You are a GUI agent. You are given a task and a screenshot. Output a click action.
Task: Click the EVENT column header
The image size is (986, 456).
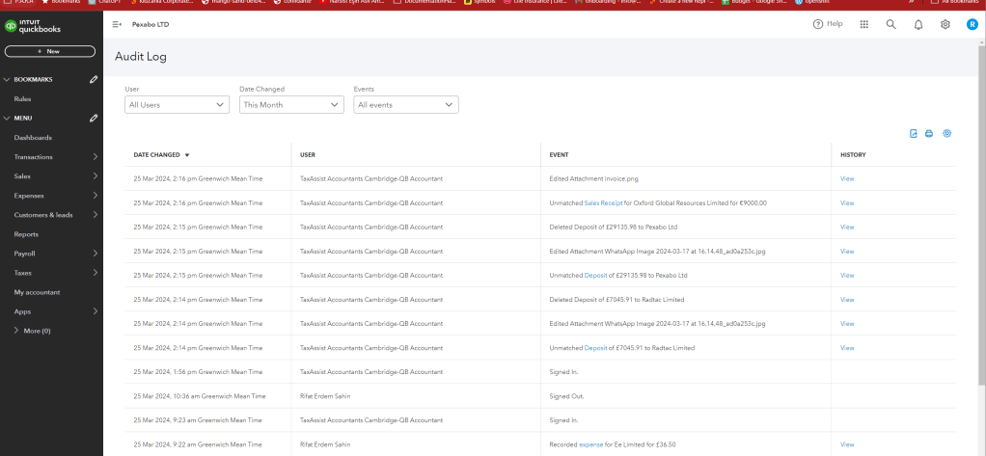(x=559, y=154)
